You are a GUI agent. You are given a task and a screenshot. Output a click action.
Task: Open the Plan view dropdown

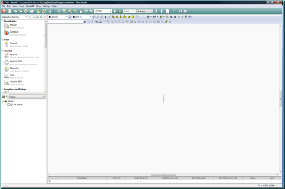tap(103, 11)
